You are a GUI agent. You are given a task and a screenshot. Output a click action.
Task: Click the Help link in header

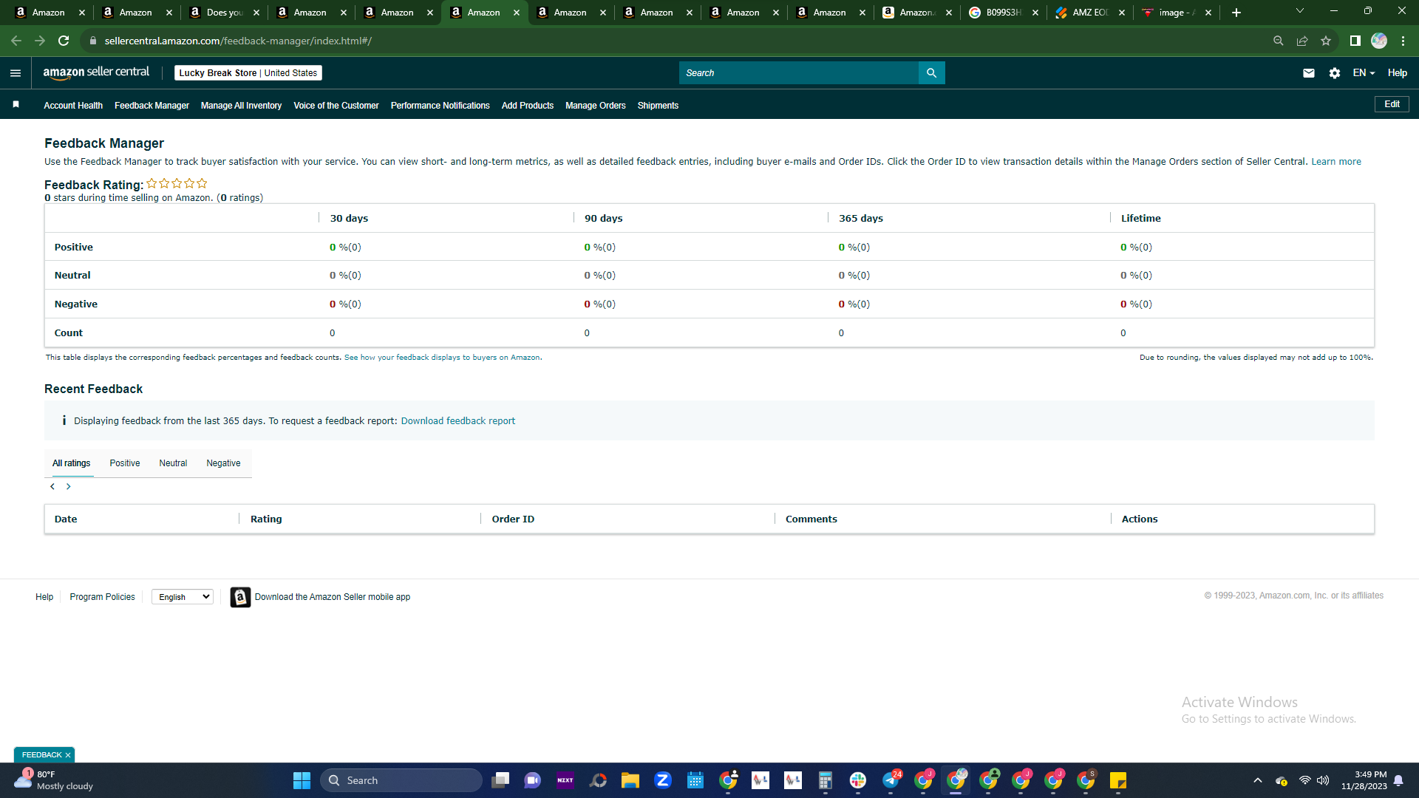(1398, 73)
